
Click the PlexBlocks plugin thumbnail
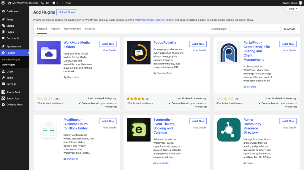[49, 130]
